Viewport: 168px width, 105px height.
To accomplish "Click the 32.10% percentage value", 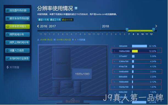I will click(x=152, y=46).
